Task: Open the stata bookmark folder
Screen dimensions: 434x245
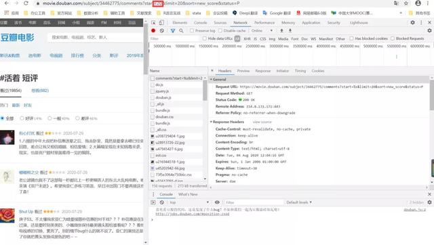Action: click(193, 13)
